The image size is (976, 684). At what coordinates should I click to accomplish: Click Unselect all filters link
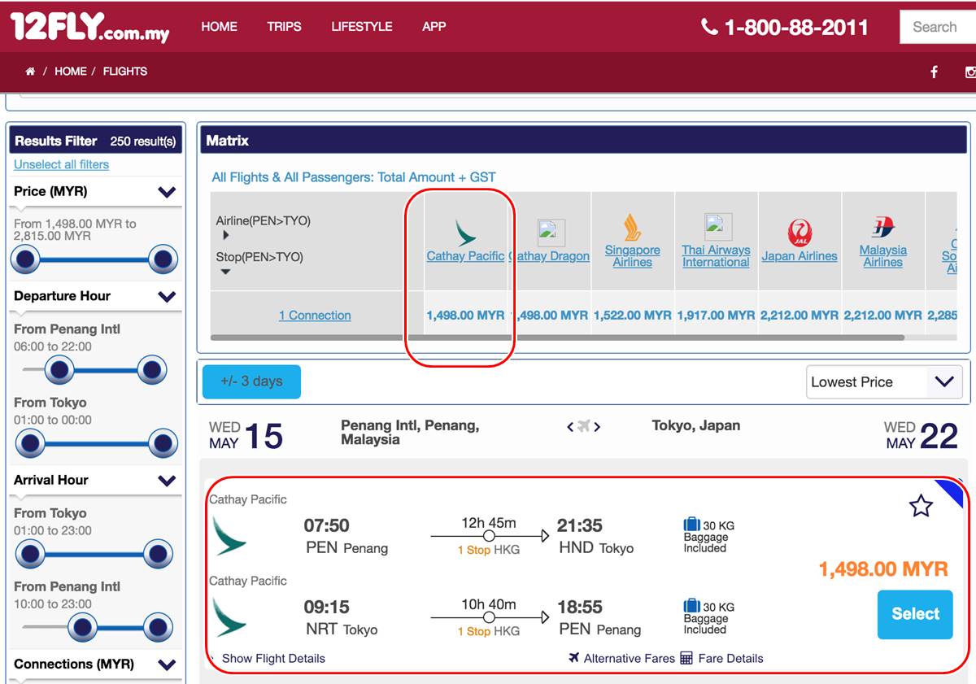tap(62, 164)
